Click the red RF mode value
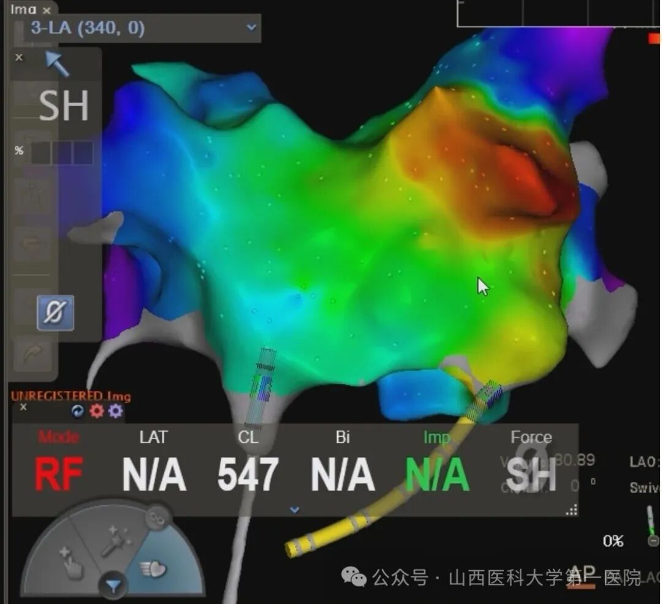This screenshot has height=604, width=662. [58, 475]
